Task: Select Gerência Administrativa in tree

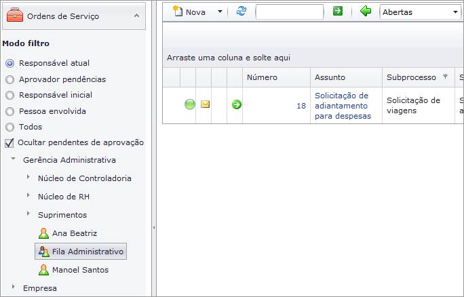Action: tap(69, 160)
